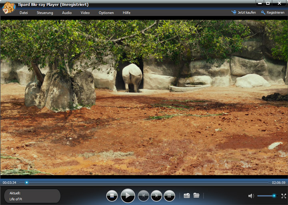Minimize the player window
The height and width of the screenshot is (205, 288).
(260, 3)
